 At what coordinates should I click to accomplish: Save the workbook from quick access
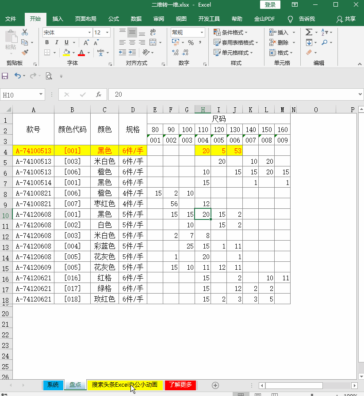(5, 76)
